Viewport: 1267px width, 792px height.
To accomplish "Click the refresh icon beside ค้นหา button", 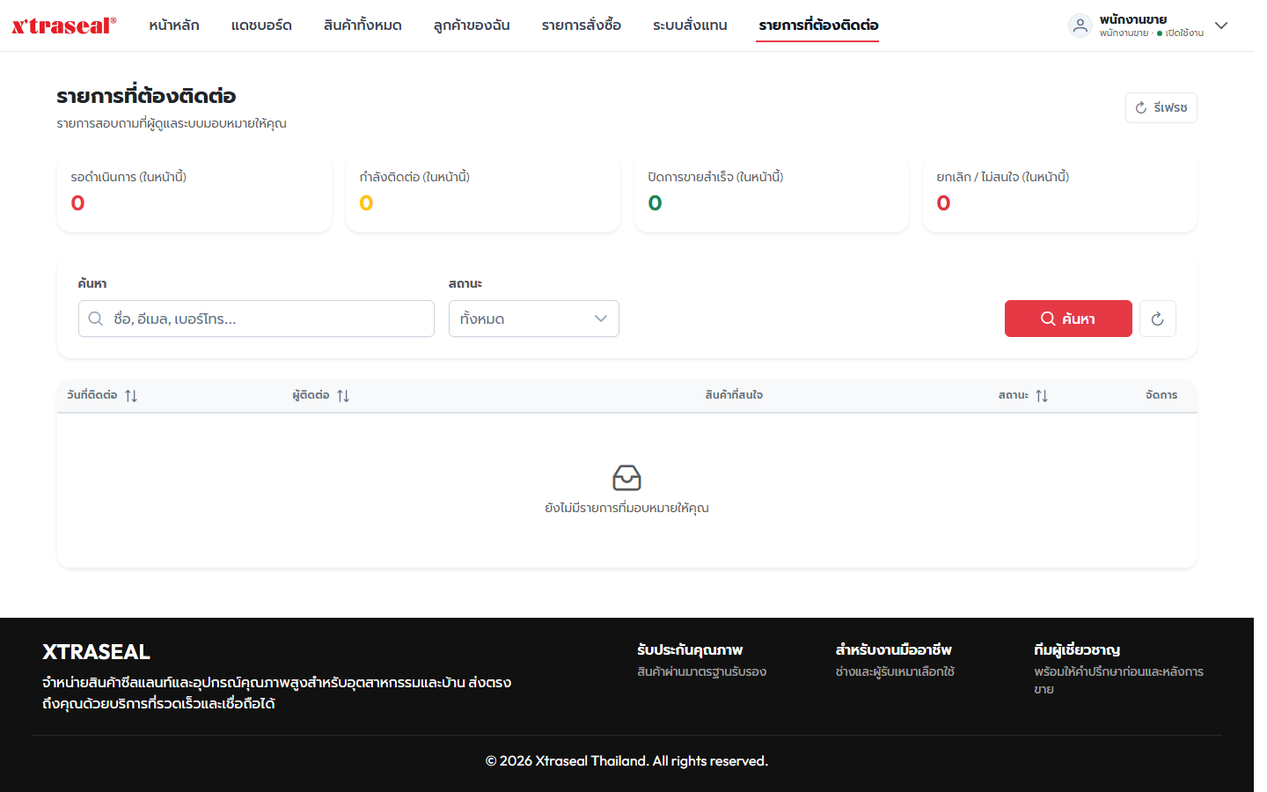I will click(1157, 319).
